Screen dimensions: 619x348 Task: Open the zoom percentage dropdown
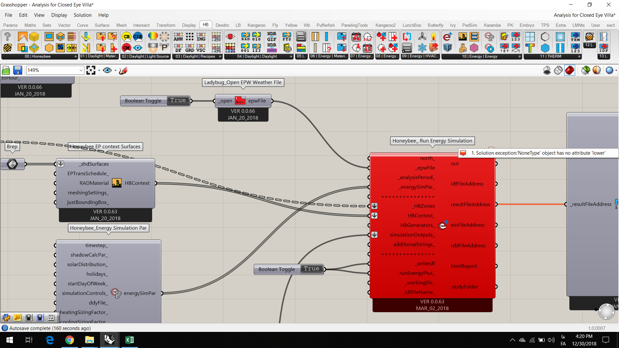81,70
